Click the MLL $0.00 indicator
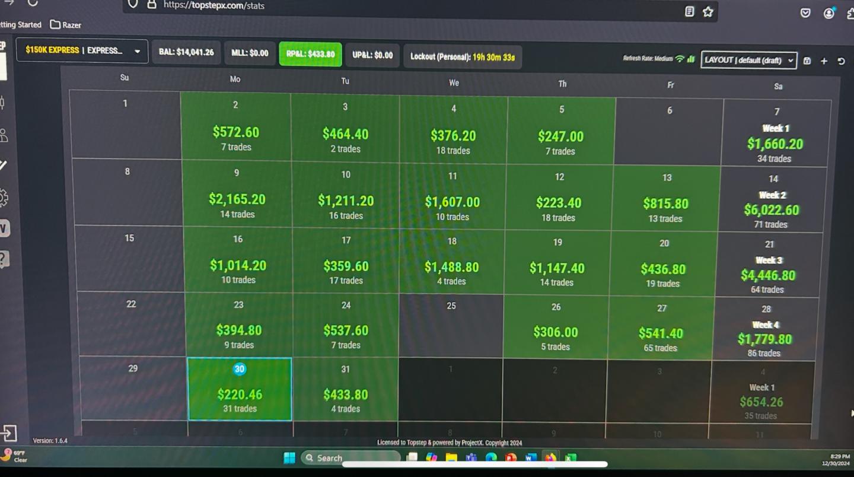Screen dimensions: 854x477 [250, 53]
